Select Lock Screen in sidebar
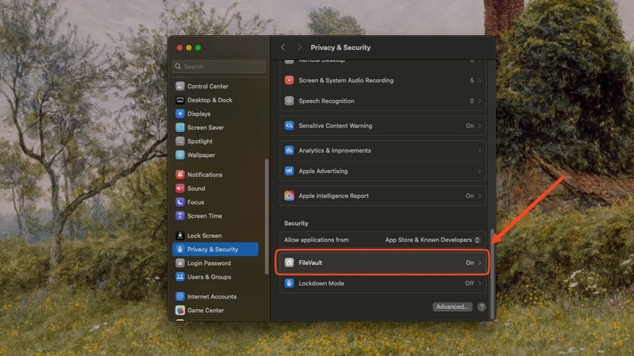 click(x=204, y=236)
